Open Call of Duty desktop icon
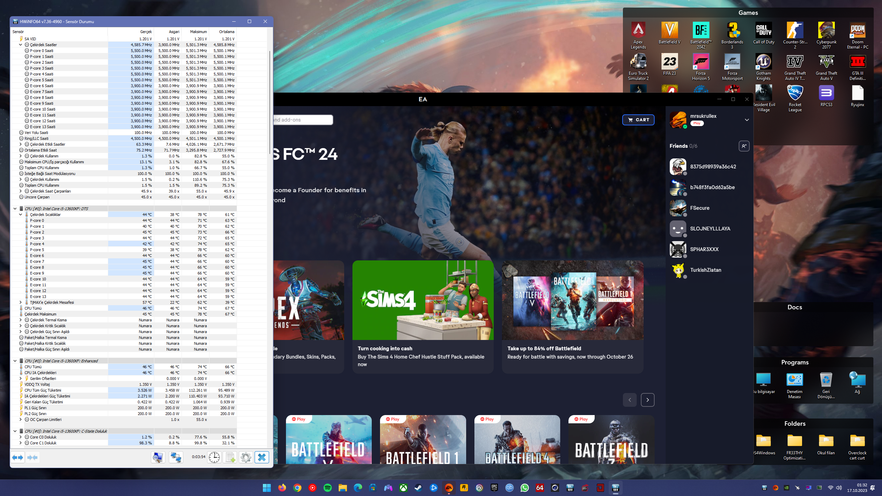882x496 pixels. (763, 33)
